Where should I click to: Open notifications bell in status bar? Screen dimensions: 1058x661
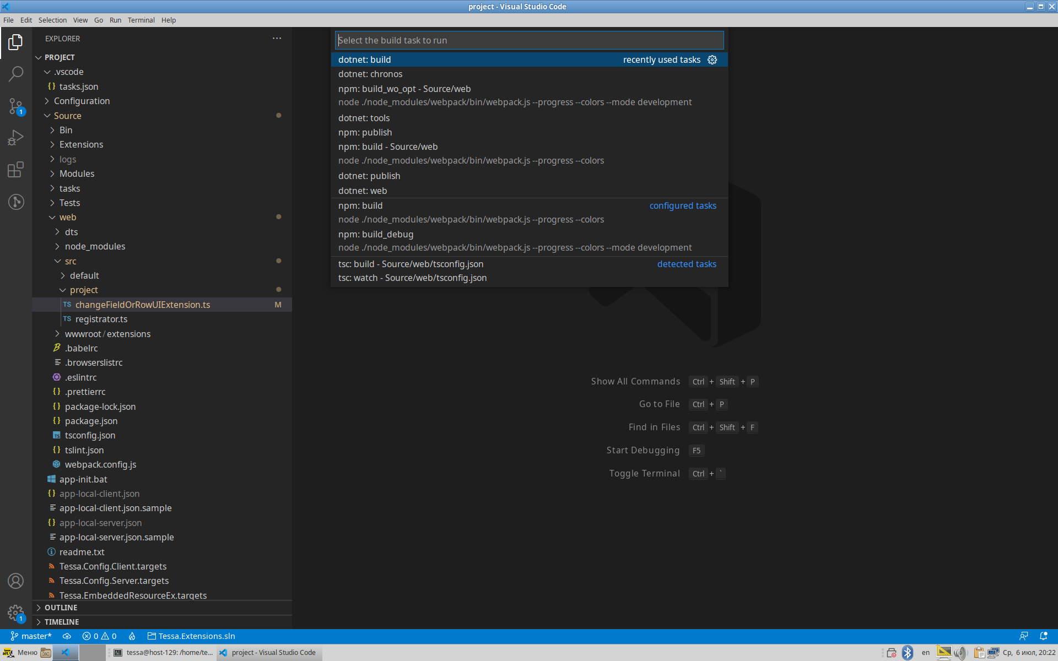1043,636
